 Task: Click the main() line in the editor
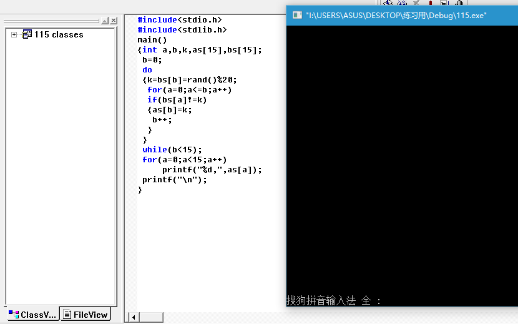coord(152,40)
